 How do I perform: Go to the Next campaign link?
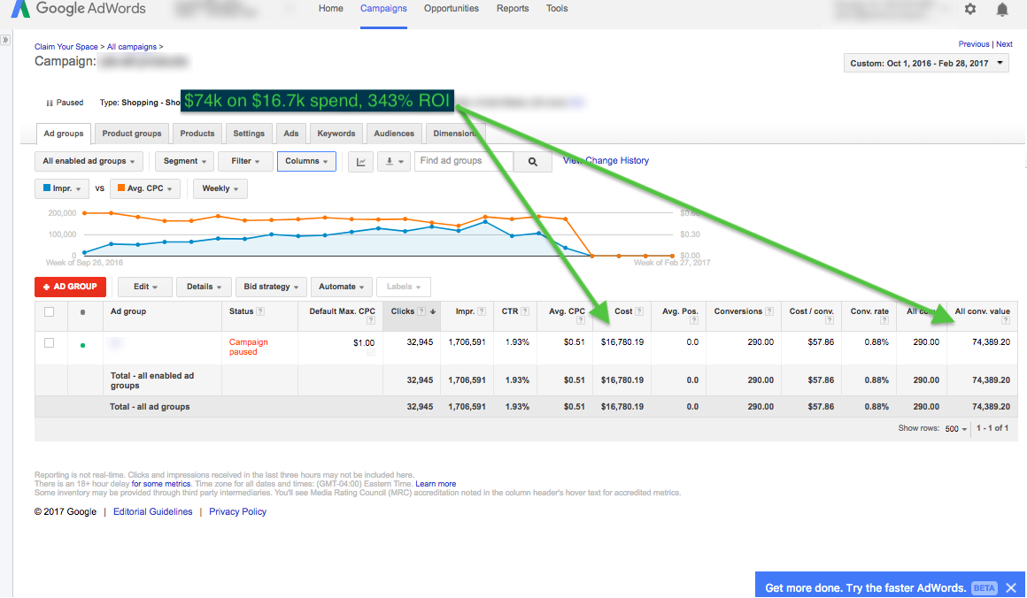(1004, 44)
